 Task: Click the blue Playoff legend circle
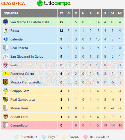44,137
